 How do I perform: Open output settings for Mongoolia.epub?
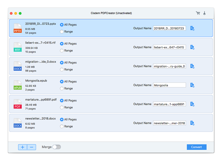192,85
